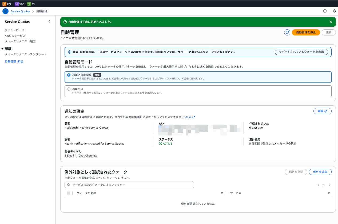Open the hamburger navigation menu icon
Viewport: 338px width, 224px height.
(5, 11)
